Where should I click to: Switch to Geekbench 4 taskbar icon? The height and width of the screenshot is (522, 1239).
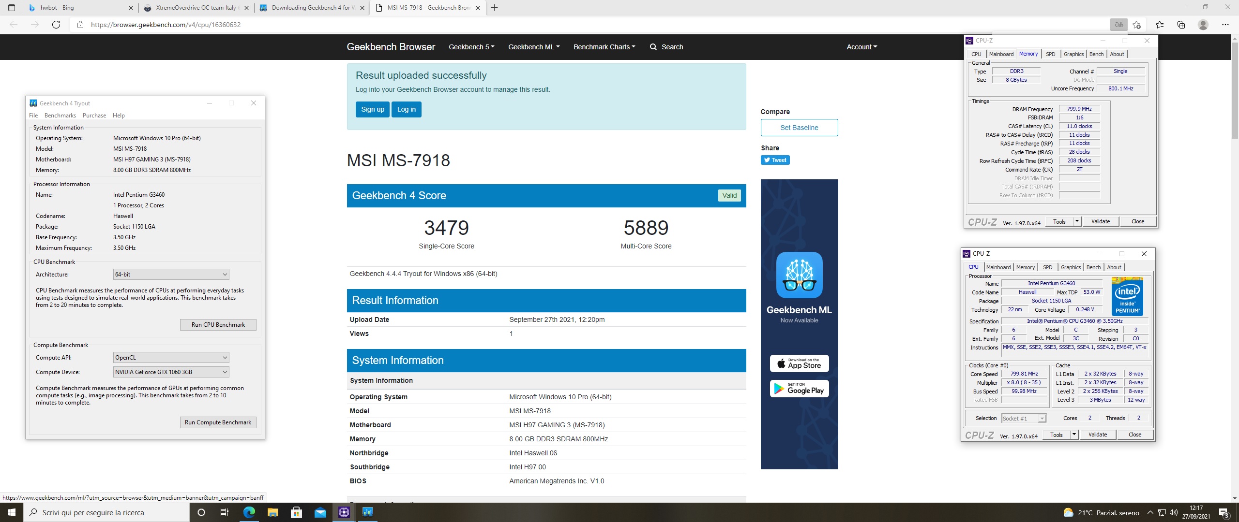[367, 512]
